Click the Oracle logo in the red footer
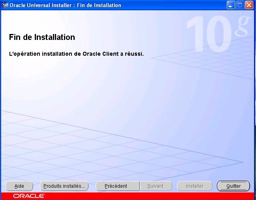Screen dimensions: 256x200 pos(29,196)
